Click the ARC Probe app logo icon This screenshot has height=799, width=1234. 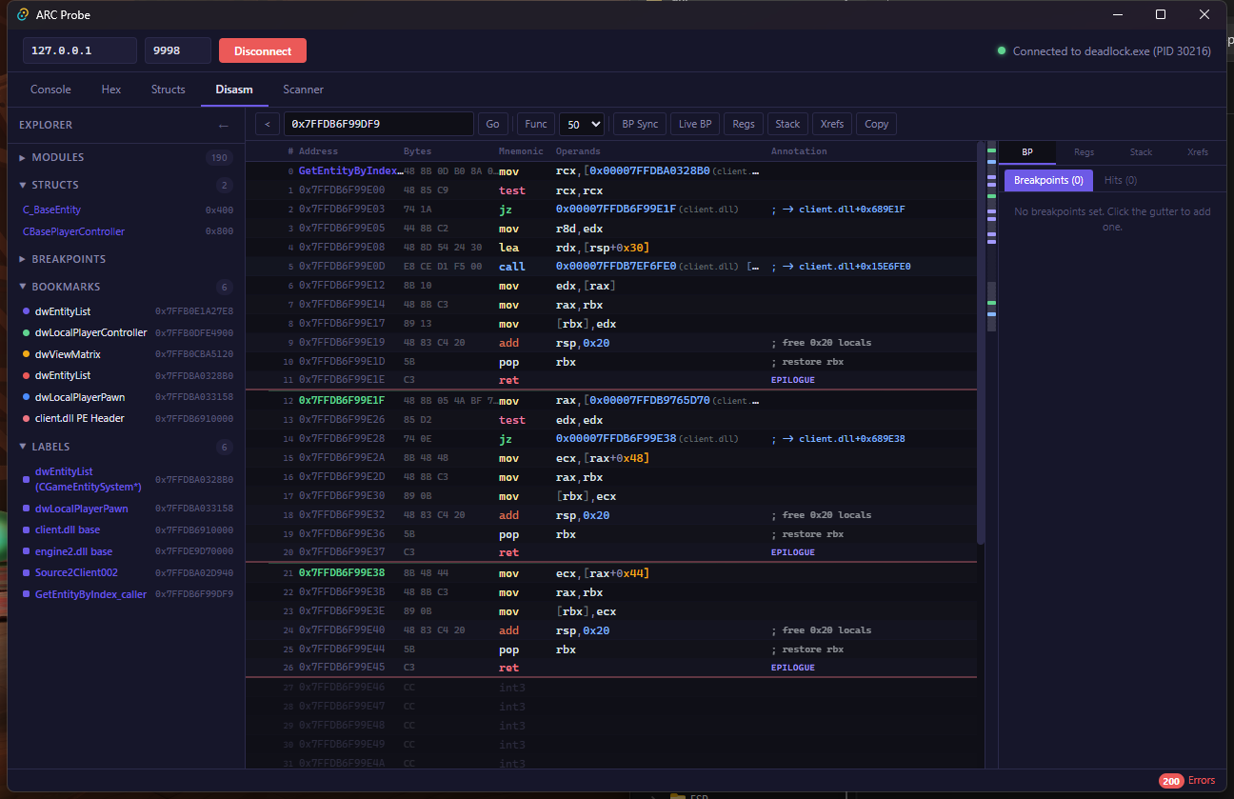tap(23, 15)
